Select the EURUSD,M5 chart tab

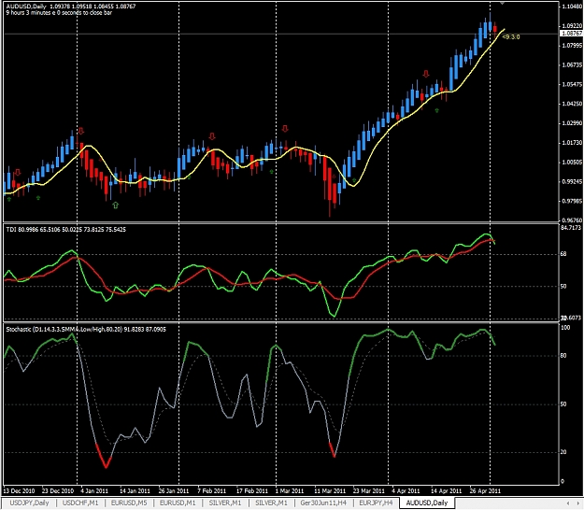pyautogui.click(x=129, y=503)
